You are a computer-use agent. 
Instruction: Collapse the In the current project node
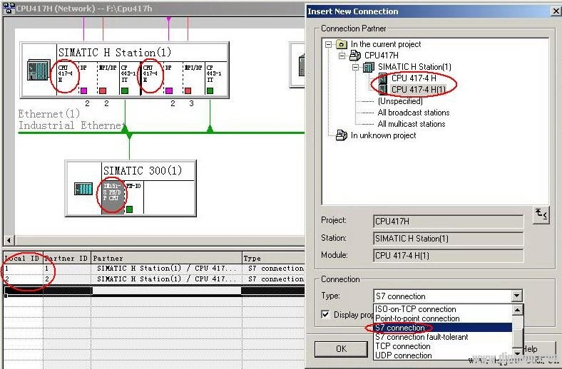coord(329,44)
